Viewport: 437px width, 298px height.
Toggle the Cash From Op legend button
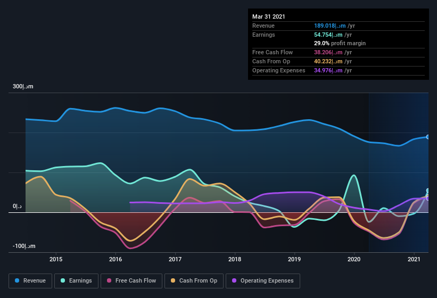click(x=194, y=281)
